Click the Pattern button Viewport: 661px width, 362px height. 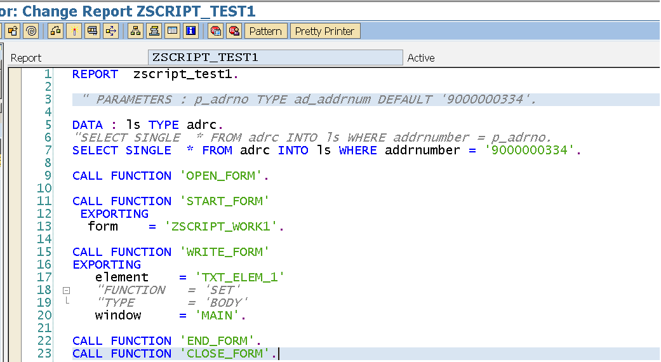pyautogui.click(x=265, y=30)
